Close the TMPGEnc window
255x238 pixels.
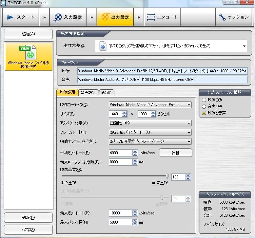247,2
